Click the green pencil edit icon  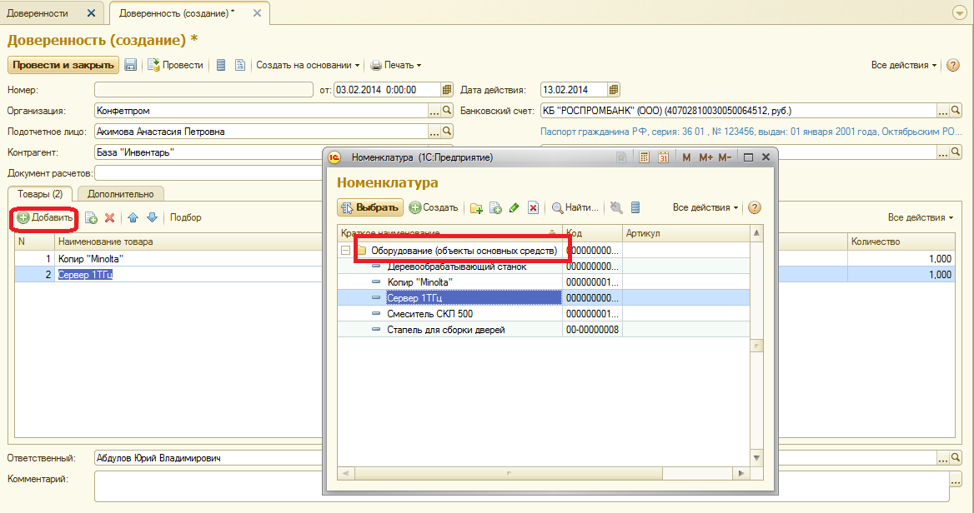pyautogui.click(x=515, y=208)
